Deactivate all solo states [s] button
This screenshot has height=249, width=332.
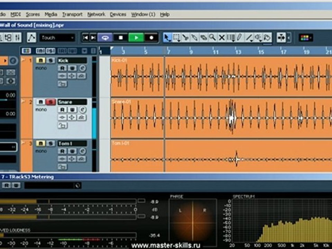click(50, 51)
